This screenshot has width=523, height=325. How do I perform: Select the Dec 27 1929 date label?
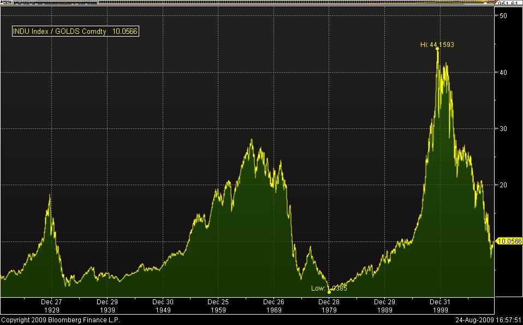[51, 305]
